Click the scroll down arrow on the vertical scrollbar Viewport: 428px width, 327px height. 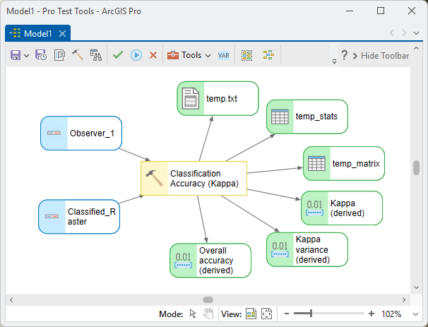[x=416, y=287]
